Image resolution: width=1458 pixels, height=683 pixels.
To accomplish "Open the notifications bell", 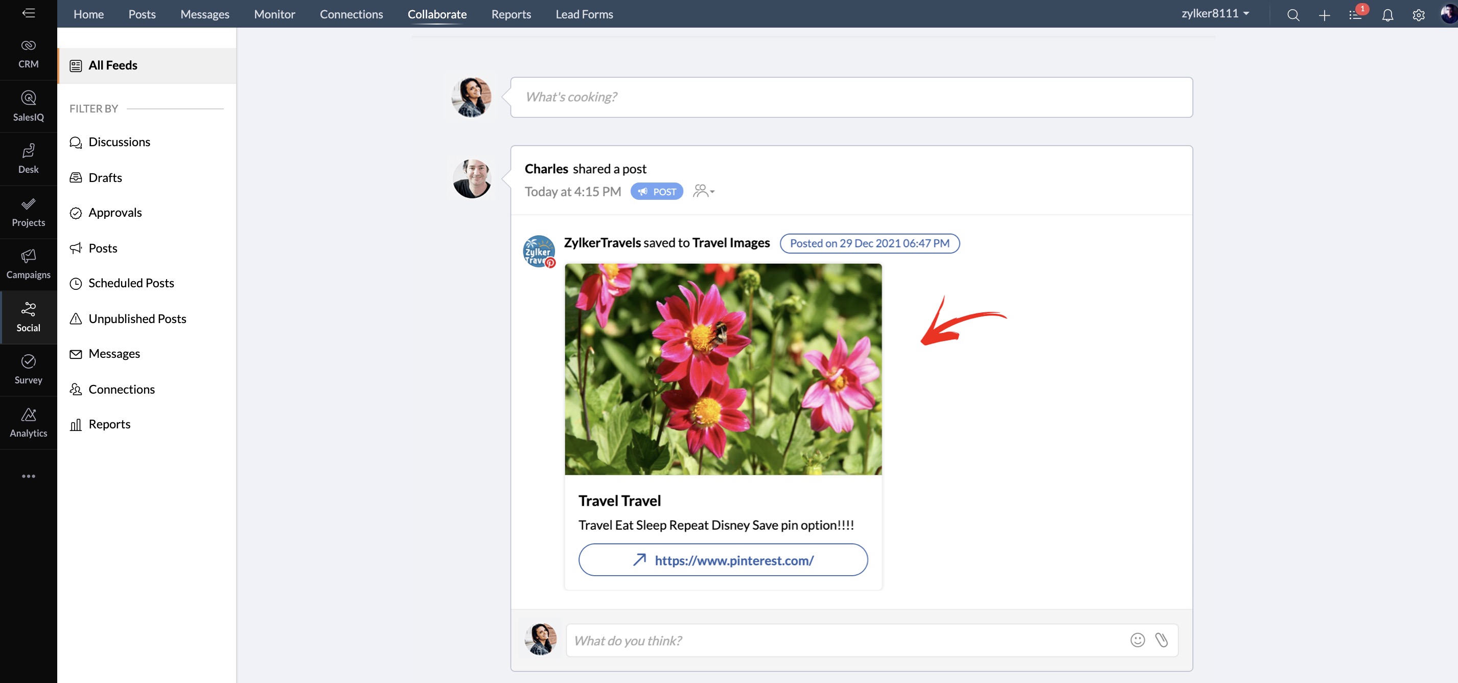I will click(1387, 15).
